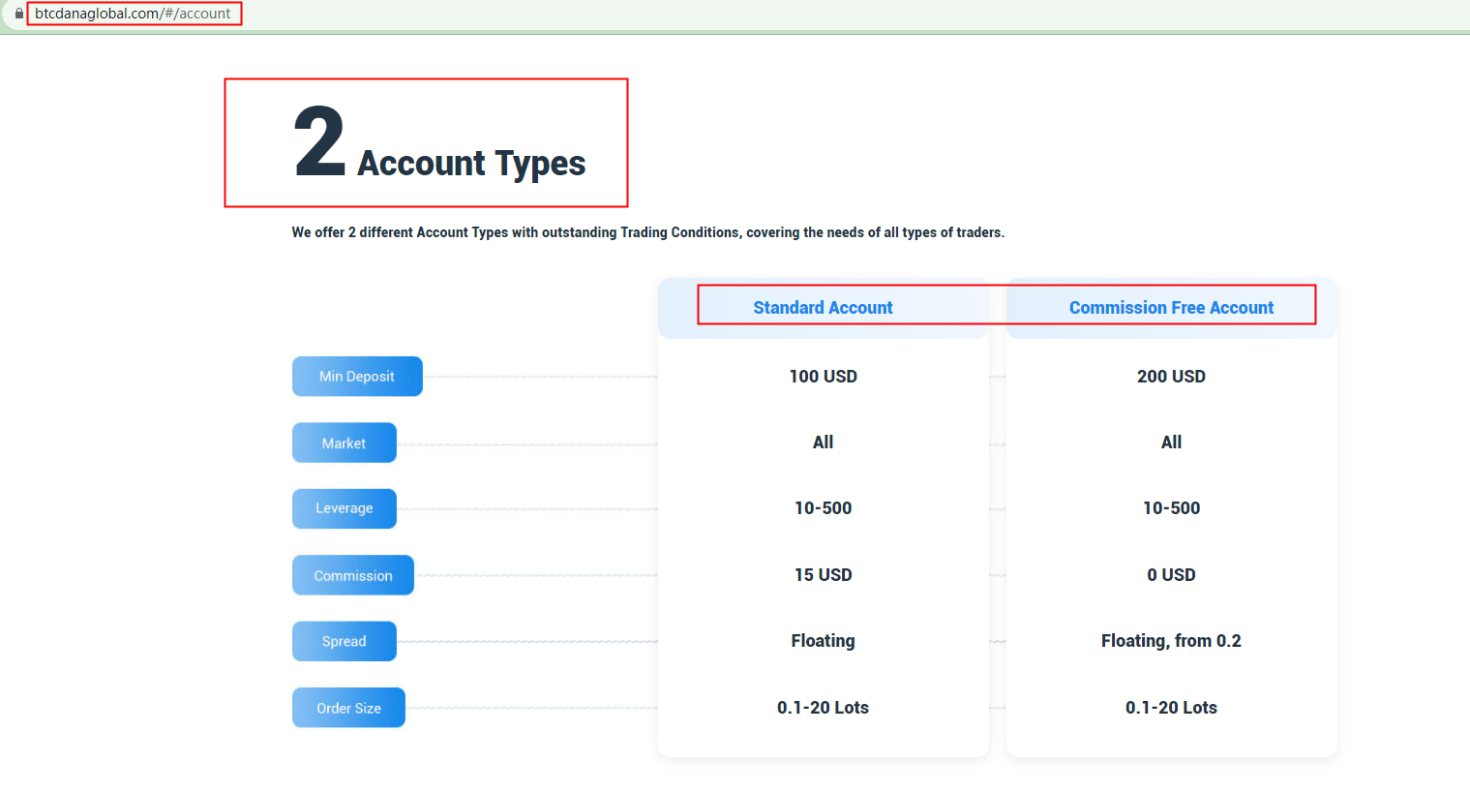Image resolution: width=1470 pixels, height=793 pixels.
Task: Select the Market pill label
Action: [344, 442]
